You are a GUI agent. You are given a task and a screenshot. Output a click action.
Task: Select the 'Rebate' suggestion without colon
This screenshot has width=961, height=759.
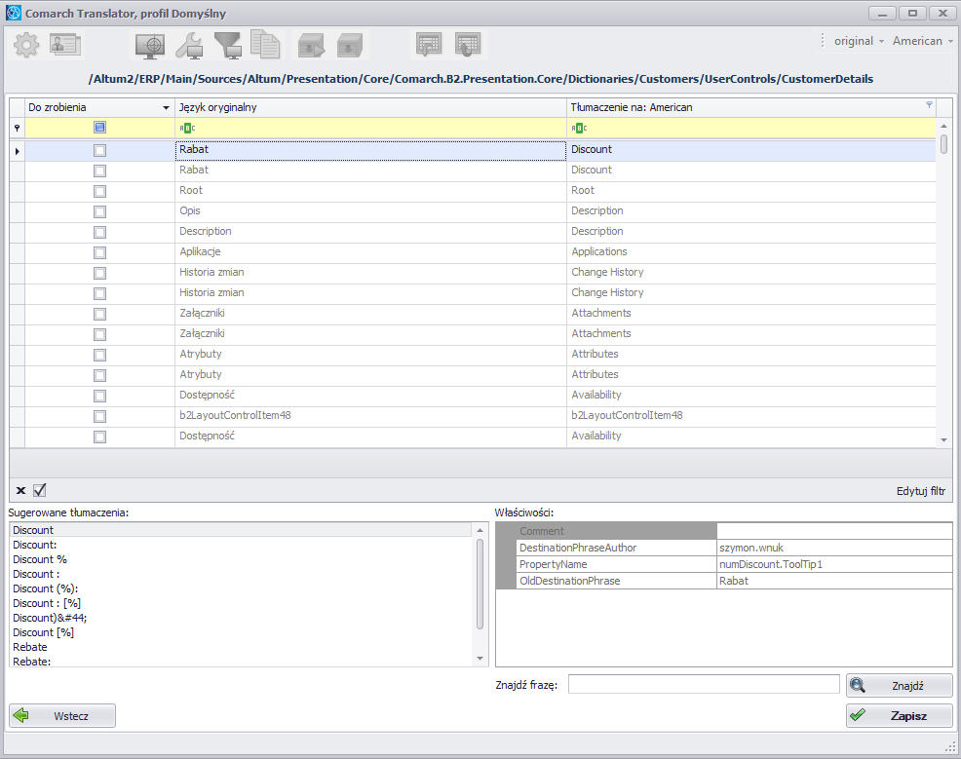(30, 647)
